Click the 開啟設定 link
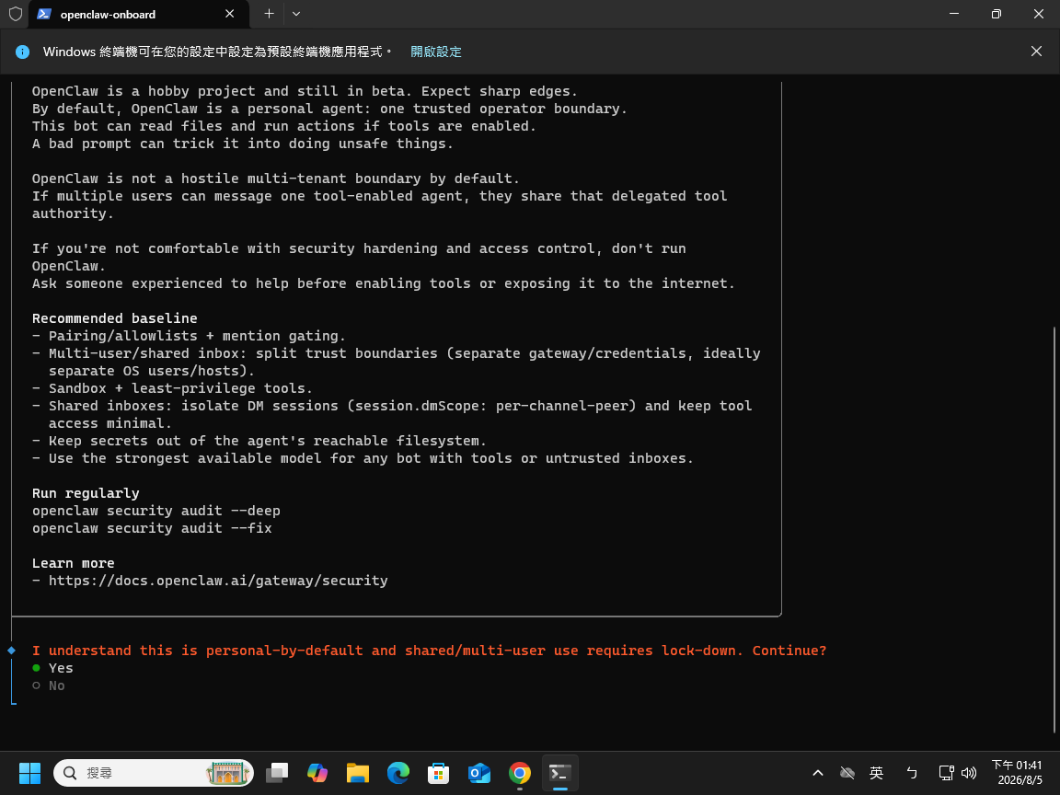 436,52
